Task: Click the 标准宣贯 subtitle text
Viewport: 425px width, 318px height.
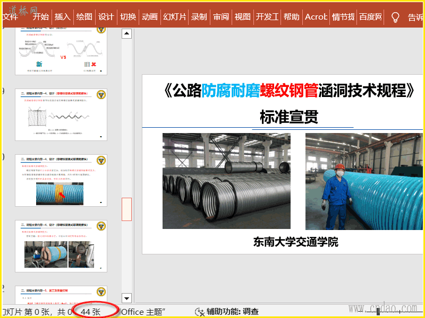Action: point(289,117)
